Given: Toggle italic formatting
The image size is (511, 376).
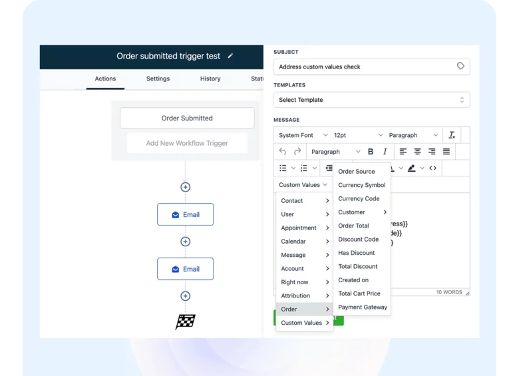Looking at the screenshot, I should click(385, 152).
